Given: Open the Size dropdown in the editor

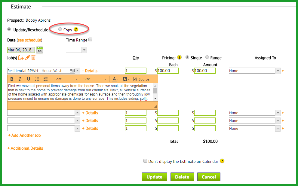Looking at the screenshot, I should pyautogui.click(x=95, y=79).
